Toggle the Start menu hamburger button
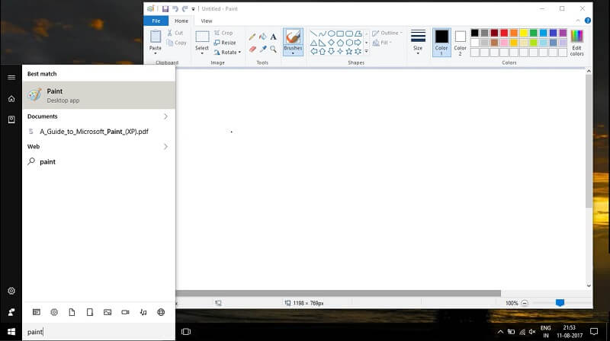Viewport: 610px width, 341px height. click(x=11, y=77)
